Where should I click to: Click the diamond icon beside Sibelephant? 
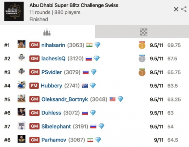tap(101, 126)
